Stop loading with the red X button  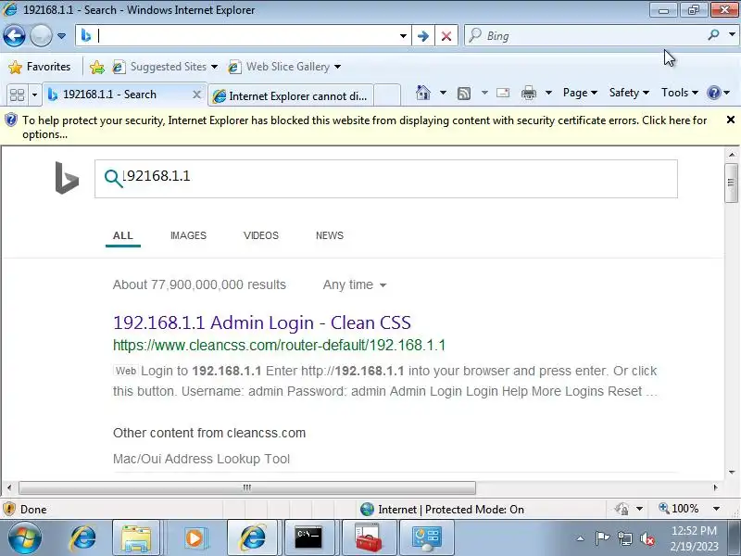click(446, 36)
